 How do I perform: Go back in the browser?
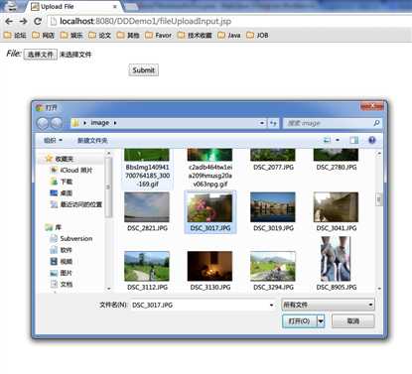point(9,21)
